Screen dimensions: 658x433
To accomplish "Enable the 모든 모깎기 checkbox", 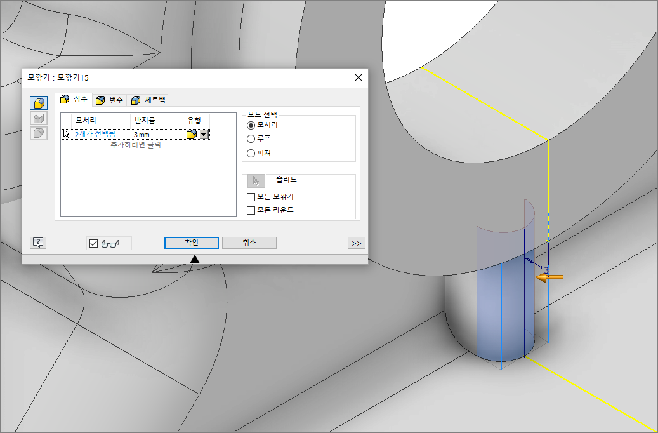I will pos(251,197).
